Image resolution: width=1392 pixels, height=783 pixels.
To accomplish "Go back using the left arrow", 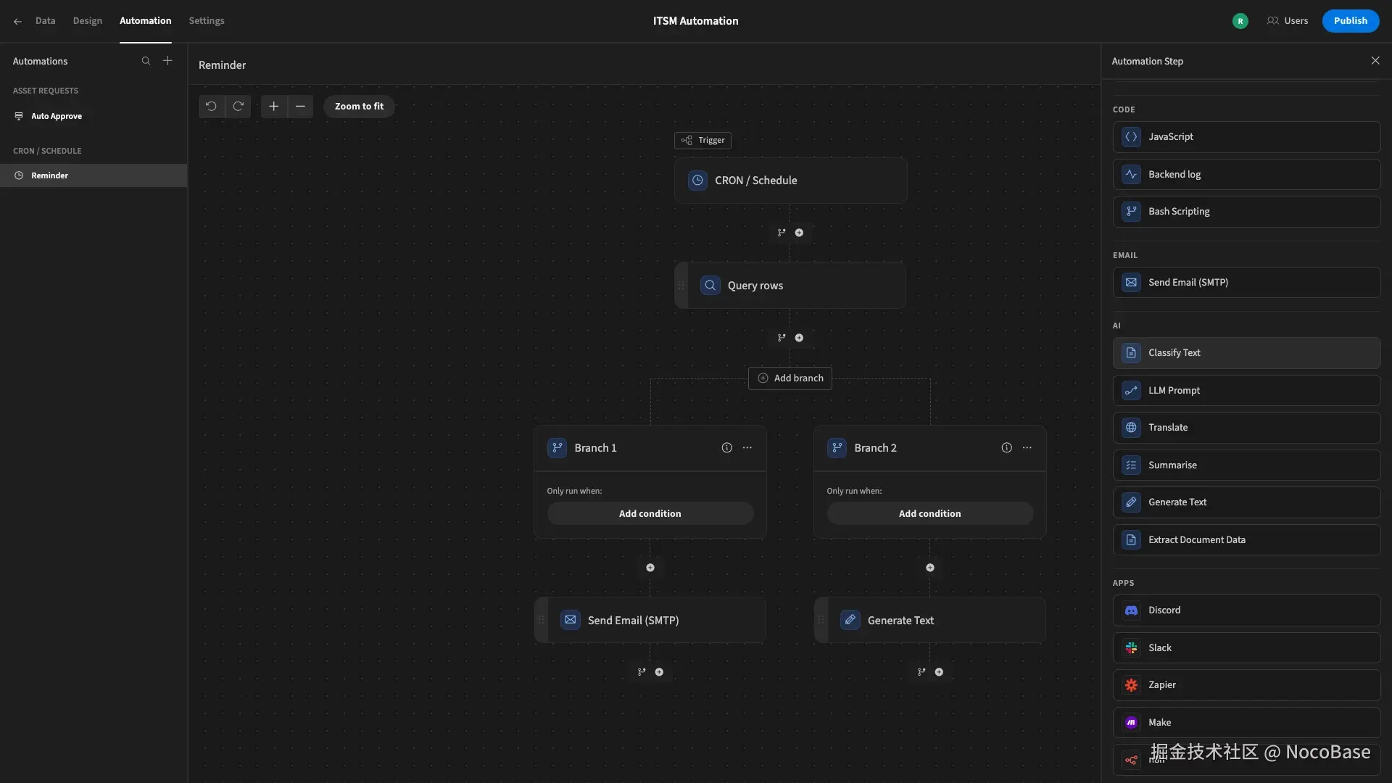I will point(17,21).
